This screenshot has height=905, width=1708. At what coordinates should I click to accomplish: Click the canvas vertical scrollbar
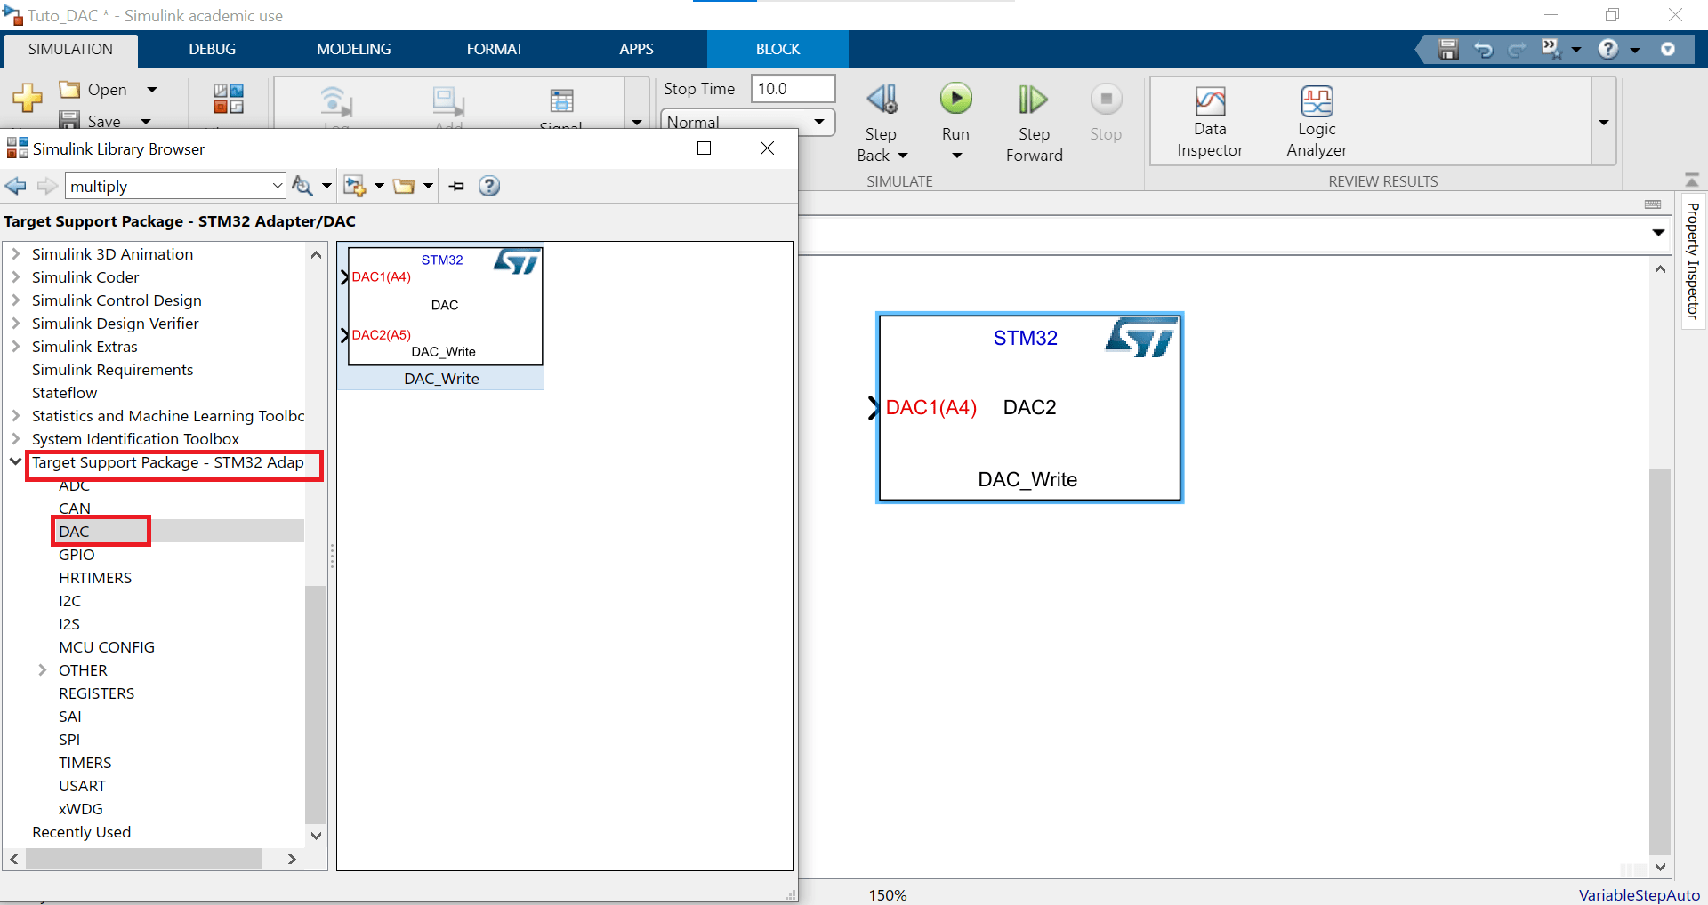pyautogui.click(x=1660, y=661)
